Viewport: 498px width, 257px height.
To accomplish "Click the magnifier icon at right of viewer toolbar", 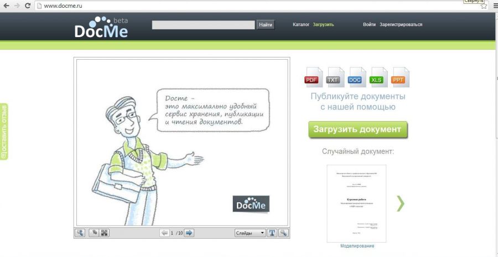I will coord(283,233).
